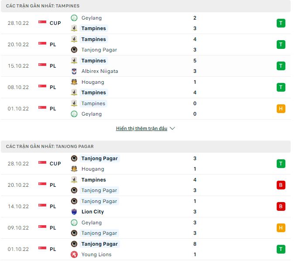Screen dimensions: 295x261
Task: Click Geylang crest in 28.10.22 cup match
Action: click(x=74, y=18)
